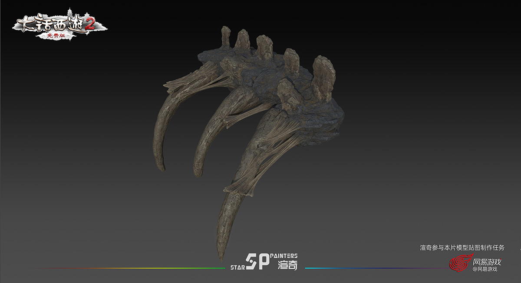Click the red 免费版 label under the logo
Image resolution: width=521 pixels, height=283 pixels.
pos(58,36)
